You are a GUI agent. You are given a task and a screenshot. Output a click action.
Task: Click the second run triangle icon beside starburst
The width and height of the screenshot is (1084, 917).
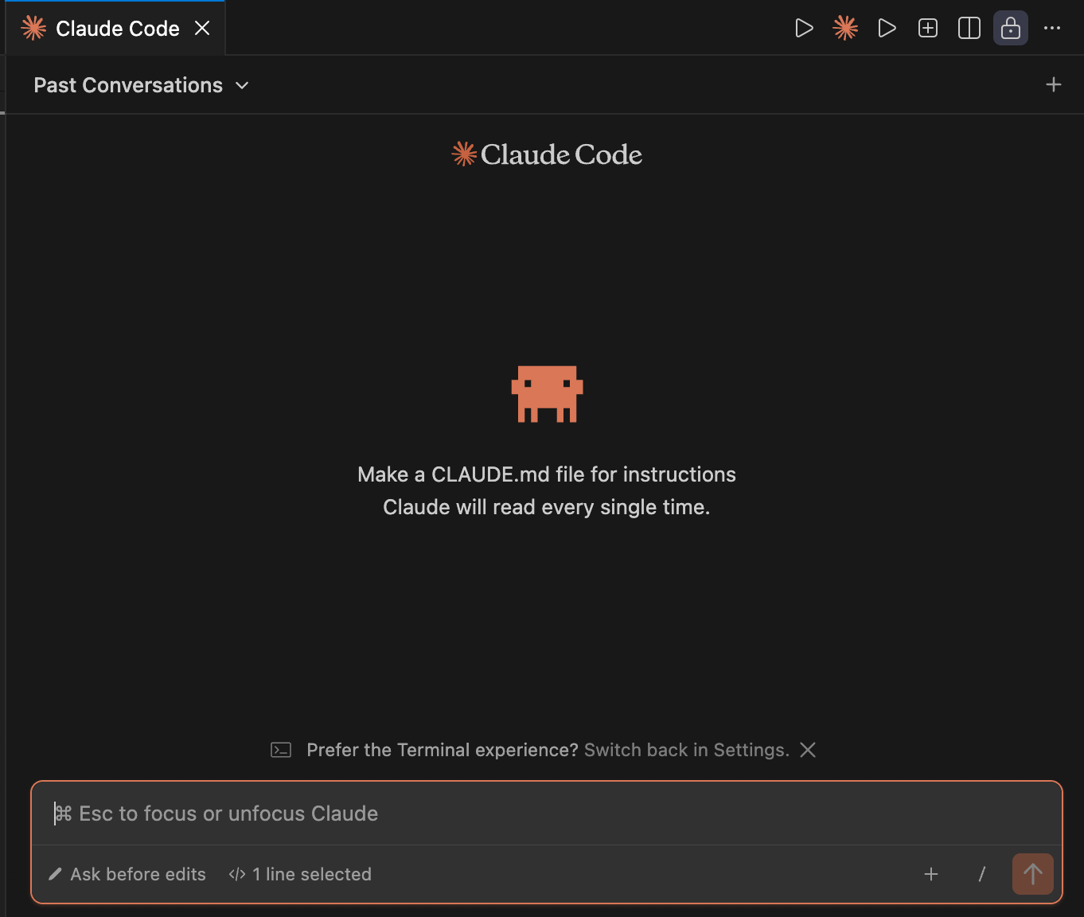click(887, 29)
